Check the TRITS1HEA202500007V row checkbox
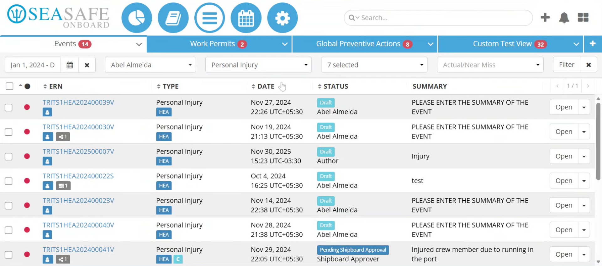This screenshot has height=266, width=602. pos(9,157)
